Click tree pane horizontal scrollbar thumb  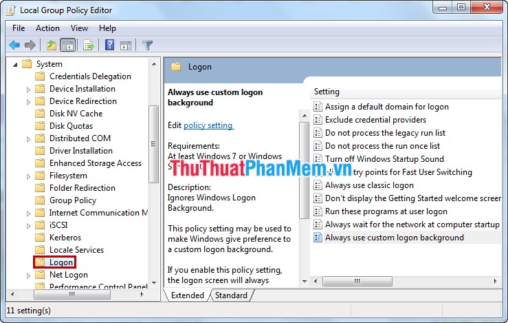(72, 295)
